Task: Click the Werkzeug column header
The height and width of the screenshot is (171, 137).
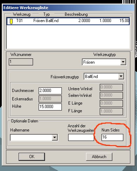Action: click(22, 14)
